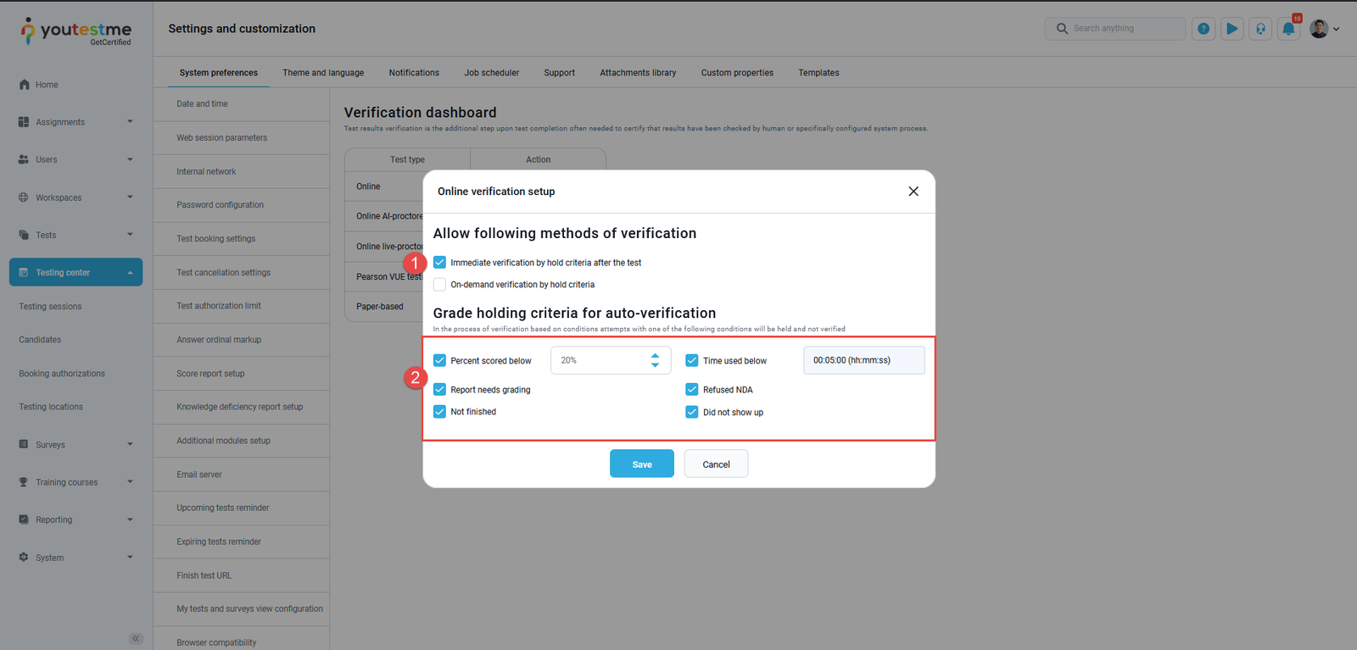Toggle the Refused NDA checkbox
Image resolution: width=1357 pixels, height=650 pixels.
tap(692, 390)
